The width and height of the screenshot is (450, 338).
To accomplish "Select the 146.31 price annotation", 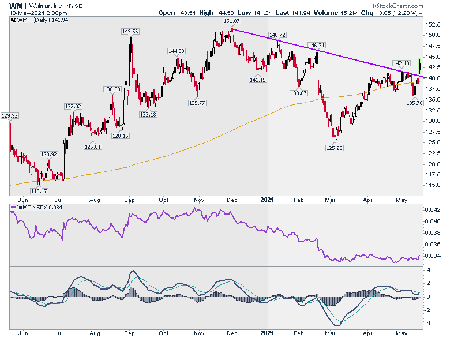I will coord(317,45).
